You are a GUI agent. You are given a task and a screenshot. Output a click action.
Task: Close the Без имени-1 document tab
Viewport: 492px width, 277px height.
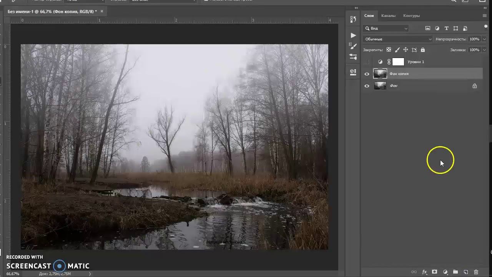[102, 11]
